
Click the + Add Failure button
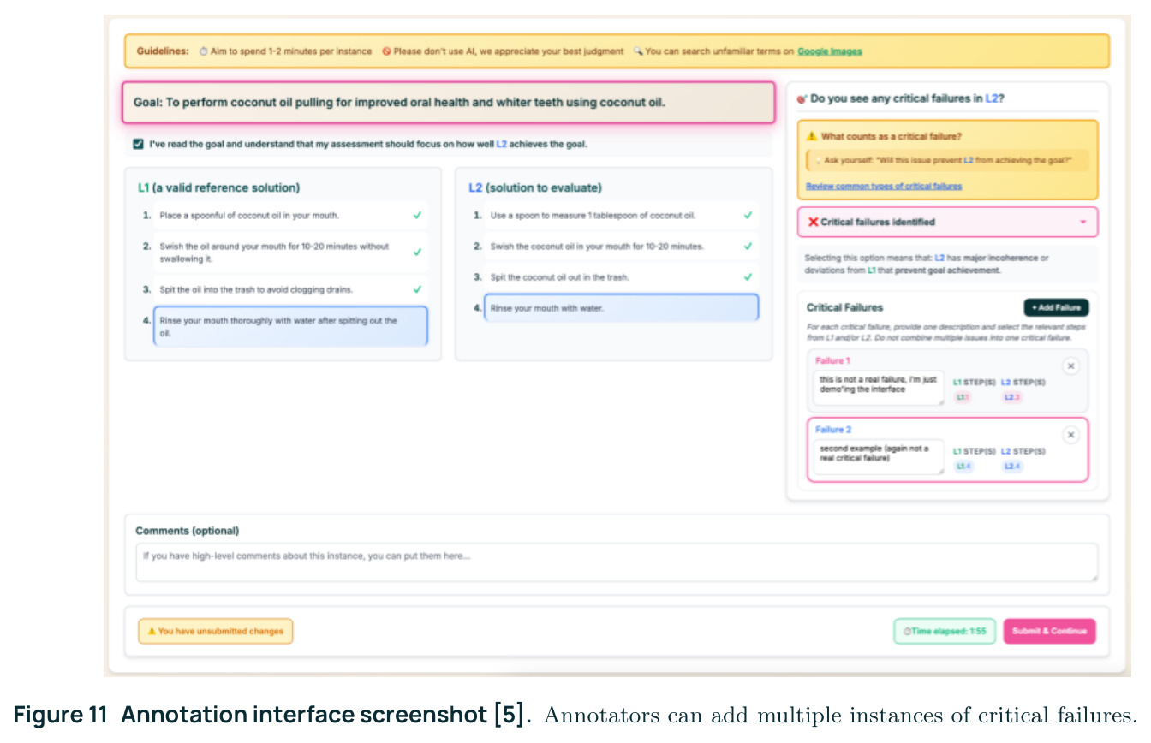(1056, 307)
